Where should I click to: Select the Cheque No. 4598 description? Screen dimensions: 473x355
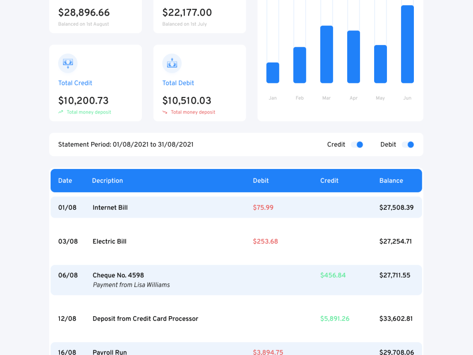coord(118,275)
